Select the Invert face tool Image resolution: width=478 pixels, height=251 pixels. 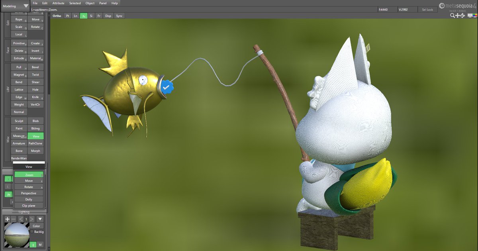click(x=35, y=51)
